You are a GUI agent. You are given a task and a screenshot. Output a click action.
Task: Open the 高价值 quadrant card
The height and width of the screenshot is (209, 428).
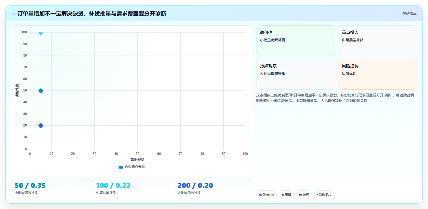(x=296, y=41)
